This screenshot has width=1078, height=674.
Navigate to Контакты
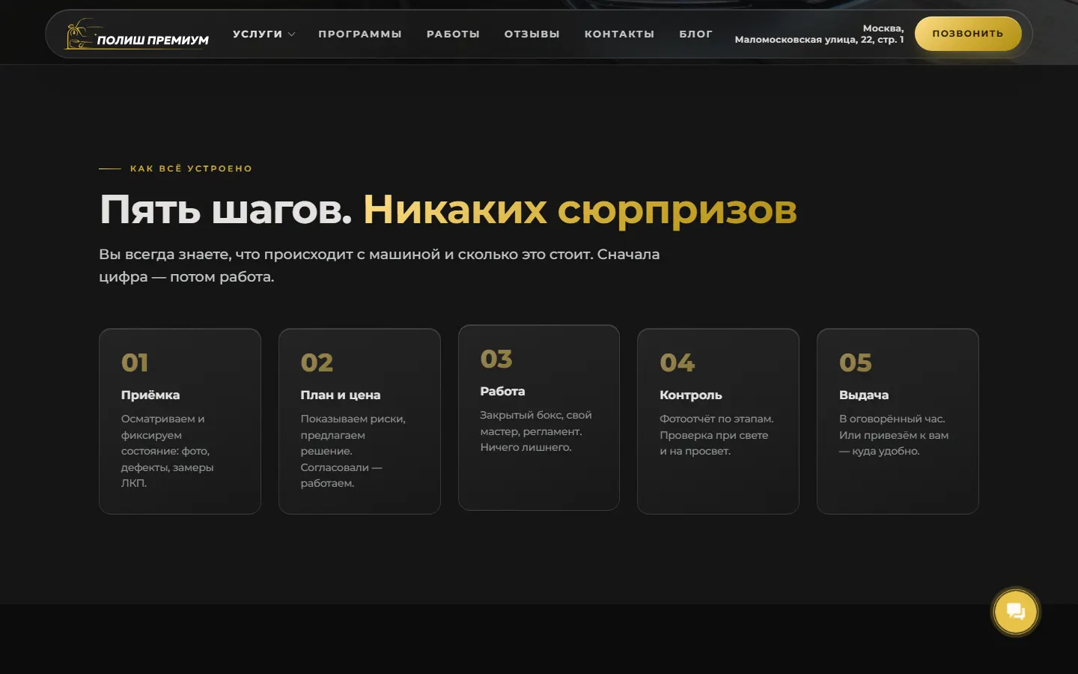click(x=619, y=34)
